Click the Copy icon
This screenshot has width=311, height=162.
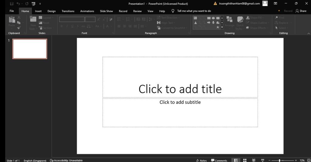pos(19,22)
